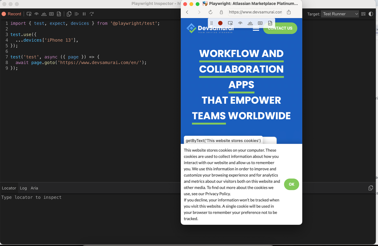Minimize the Playwright browser window
Screen dimensions: 378x246
[x=191, y=4]
